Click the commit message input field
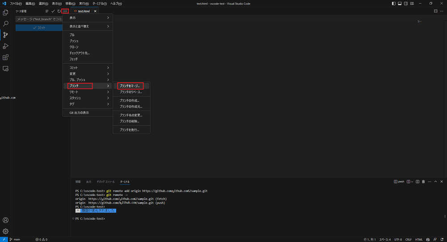Screen dimensions: 447x242 (x=38, y=19)
